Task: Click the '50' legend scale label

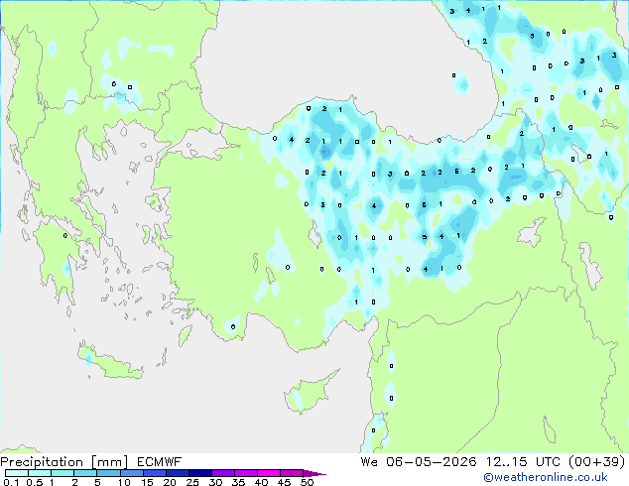Action: click(x=307, y=482)
